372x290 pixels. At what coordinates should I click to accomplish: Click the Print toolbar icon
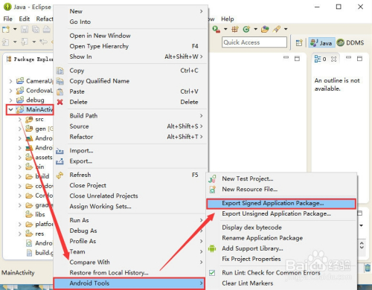pyautogui.click(x=47, y=30)
